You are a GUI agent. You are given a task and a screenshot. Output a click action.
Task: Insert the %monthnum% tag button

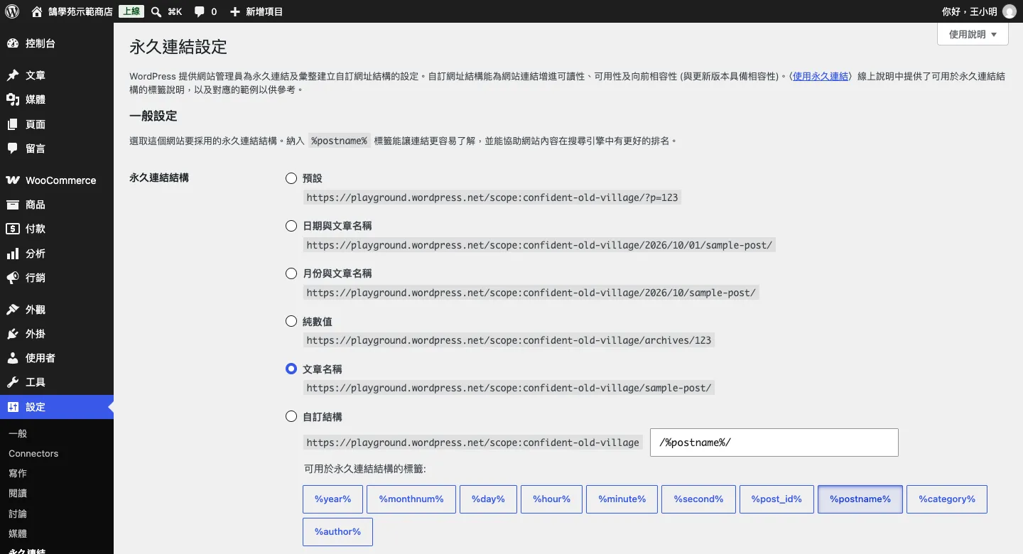click(x=411, y=499)
